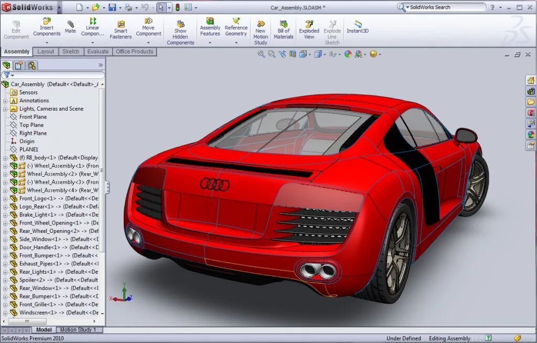Open PropertyManager tab icon
The height and width of the screenshot is (343, 537).
pos(19,65)
